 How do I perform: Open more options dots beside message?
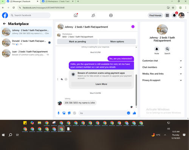pyautogui.click(x=57, y=79)
